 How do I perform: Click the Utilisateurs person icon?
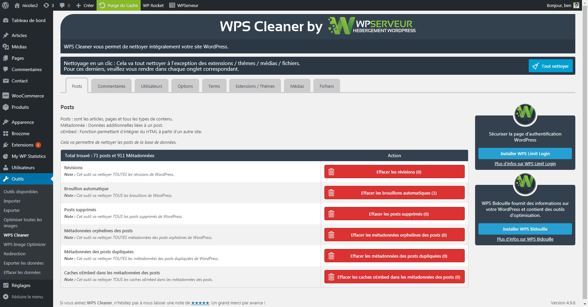coord(6,168)
